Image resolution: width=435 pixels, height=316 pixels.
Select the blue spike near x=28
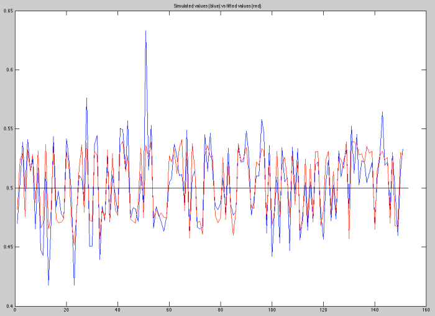[x=86, y=99]
